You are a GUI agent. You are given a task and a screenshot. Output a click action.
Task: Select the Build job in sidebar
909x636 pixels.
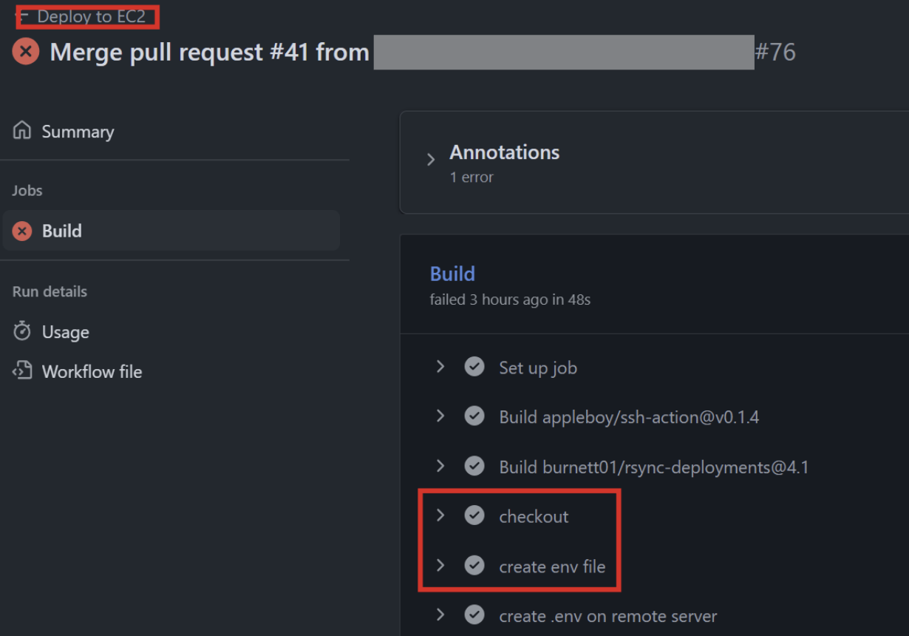(62, 231)
